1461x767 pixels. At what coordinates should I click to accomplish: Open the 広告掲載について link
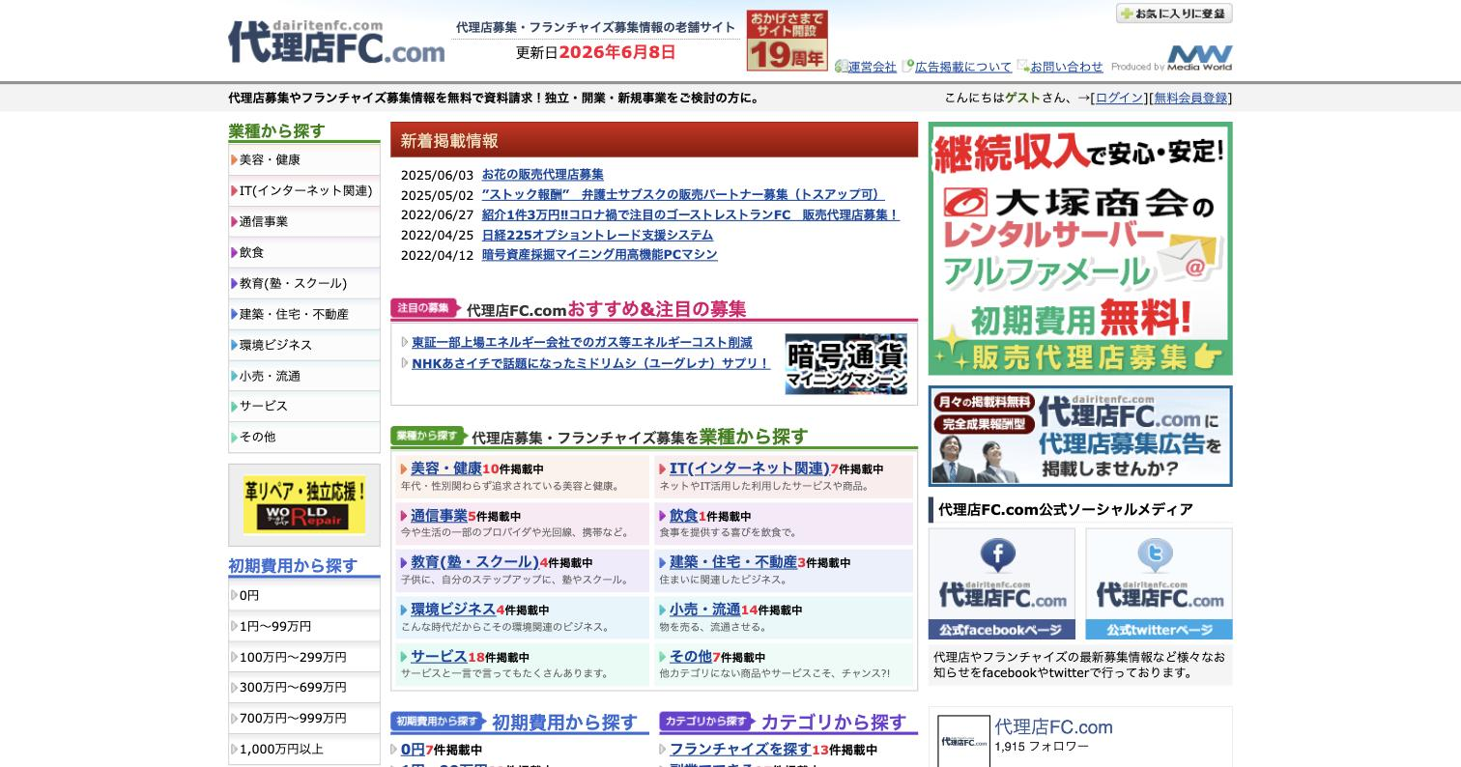tap(963, 67)
